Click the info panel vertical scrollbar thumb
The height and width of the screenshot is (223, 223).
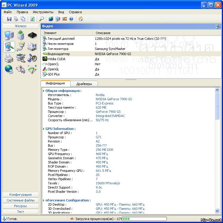click(x=217, y=106)
